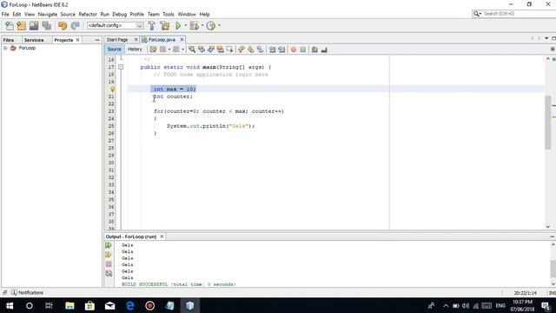Clean and Build the project

(x=165, y=25)
